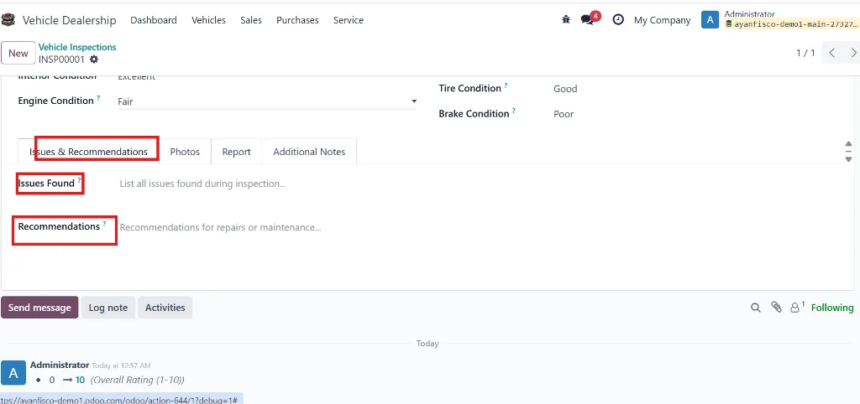Open the My Company switcher
This screenshot has height=404, width=860.
click(x=662, y=20)
